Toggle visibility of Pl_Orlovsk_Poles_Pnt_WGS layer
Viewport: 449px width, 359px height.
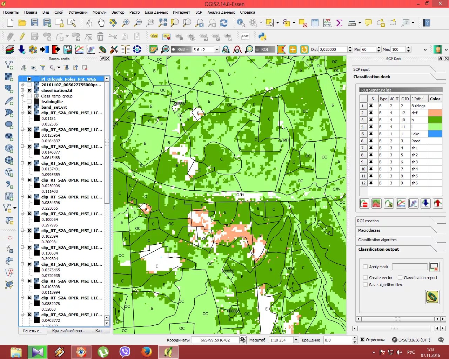tap(29, 79)
